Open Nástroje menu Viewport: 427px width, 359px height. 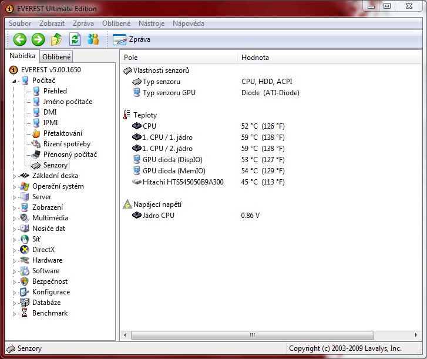(x=152, y=24)
